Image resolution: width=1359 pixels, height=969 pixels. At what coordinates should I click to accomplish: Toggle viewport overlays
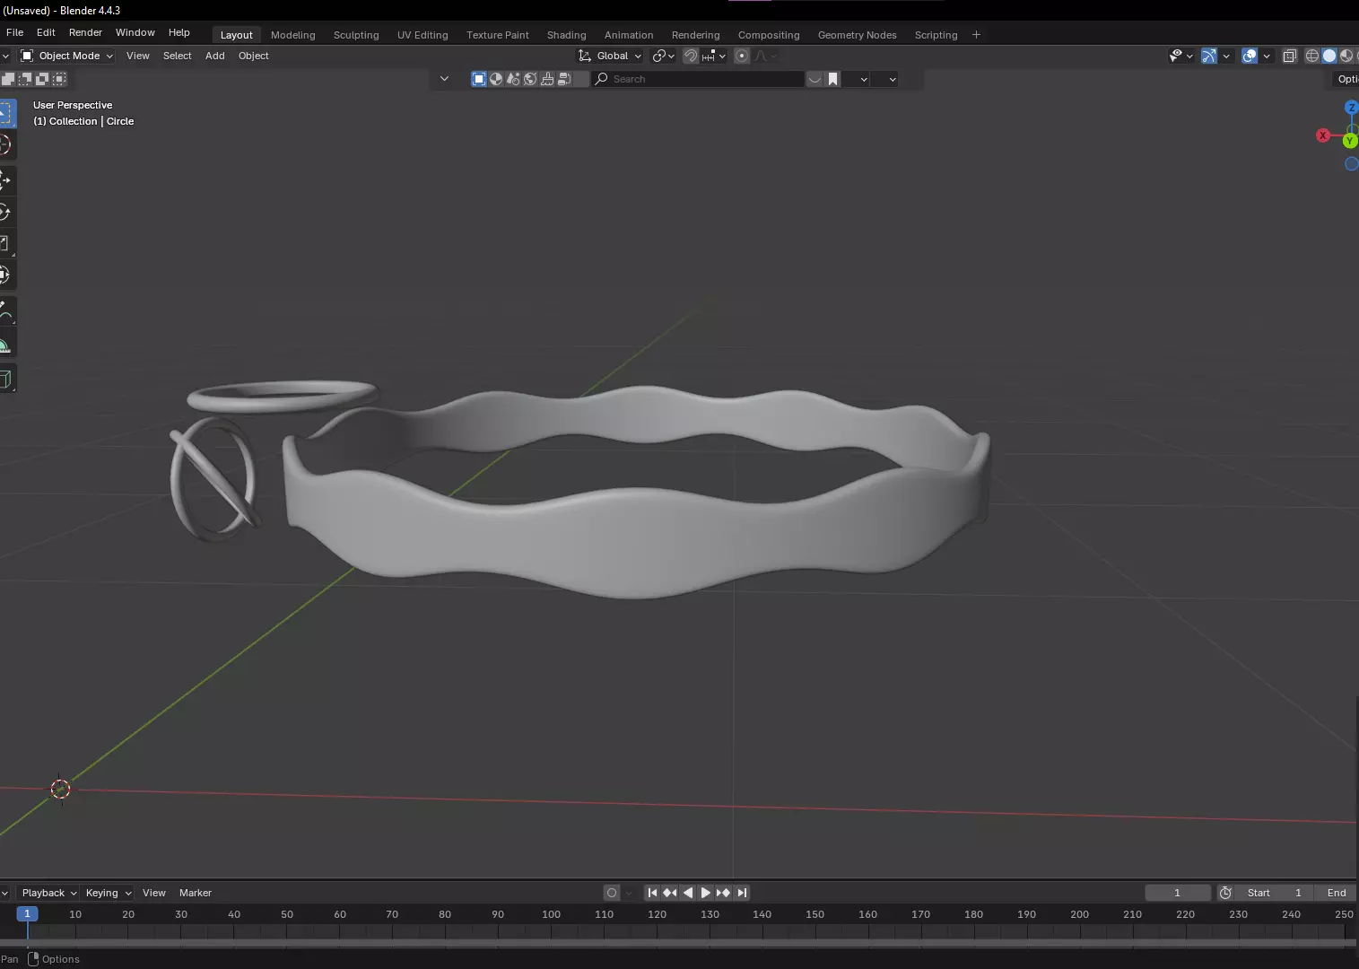1250,56
